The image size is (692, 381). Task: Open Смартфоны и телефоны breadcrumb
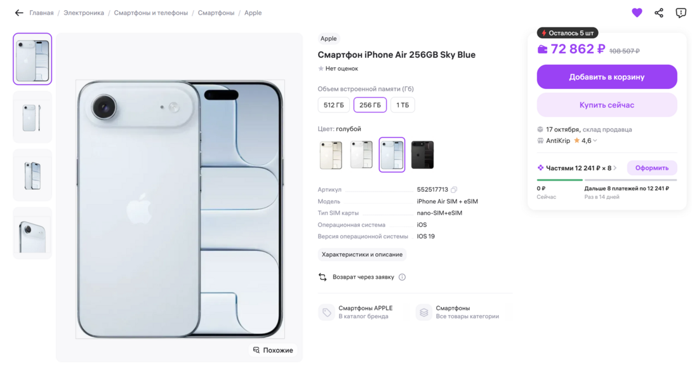151,13
